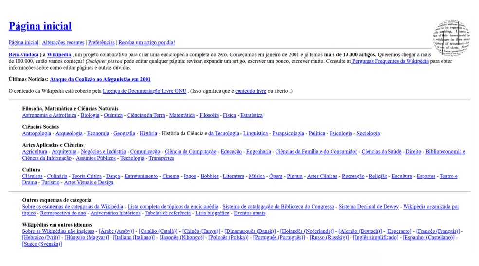This screenshot has width=479, height=266.
Task: Open Alterações recentes in the top navigation
Action: coord(63,42)
